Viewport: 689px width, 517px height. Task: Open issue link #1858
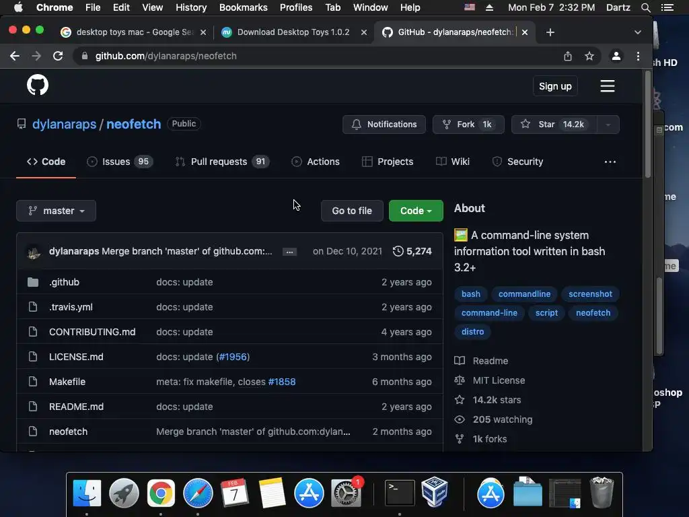282,382
